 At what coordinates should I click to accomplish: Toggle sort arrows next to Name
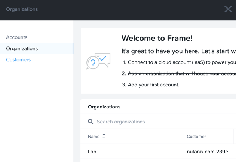point(104,136)
